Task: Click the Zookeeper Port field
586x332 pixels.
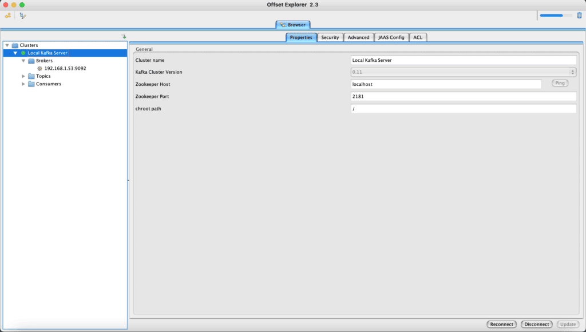Action: click(x=464, y=97)
